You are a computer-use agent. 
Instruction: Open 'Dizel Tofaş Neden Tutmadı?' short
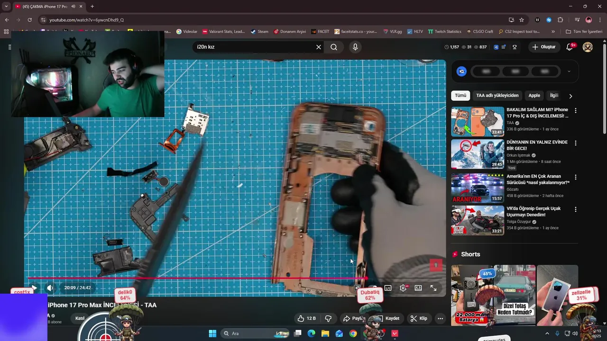(515, 295)
